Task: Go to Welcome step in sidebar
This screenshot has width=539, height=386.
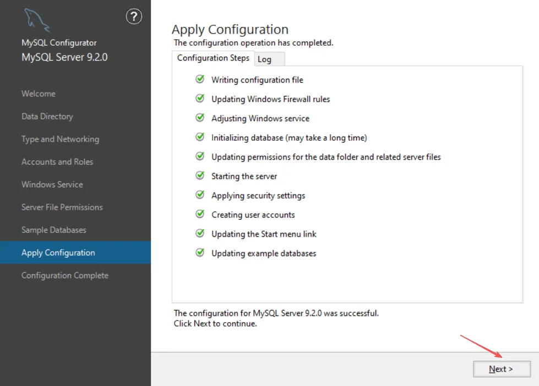Action: coord(39,94)
